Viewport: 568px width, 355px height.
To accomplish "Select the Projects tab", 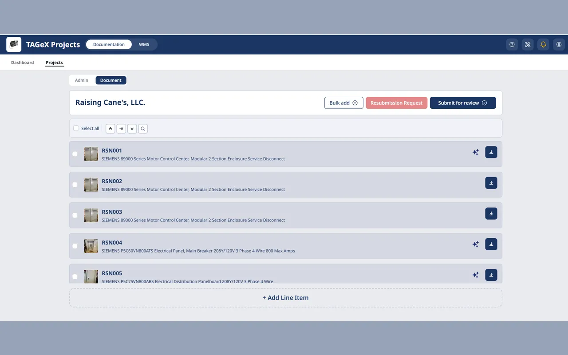I will [x=55, y=63].
